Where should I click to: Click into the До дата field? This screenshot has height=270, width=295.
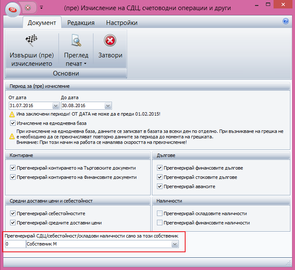(x=83, y=105)
